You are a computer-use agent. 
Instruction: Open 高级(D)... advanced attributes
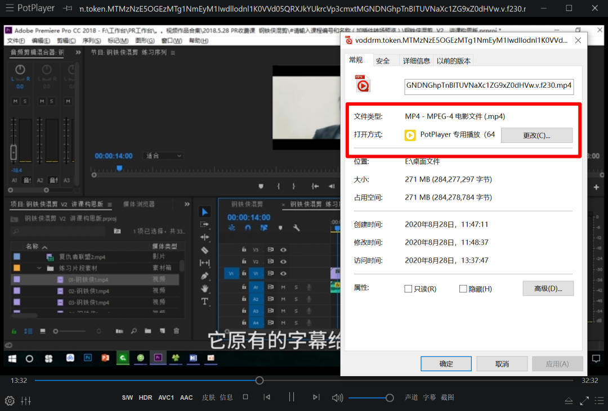click(548, 288)
